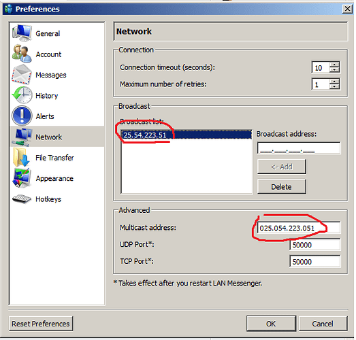356x340 pixels.
Task: Click into the Multicast address field
Action: tap(299, 228)
